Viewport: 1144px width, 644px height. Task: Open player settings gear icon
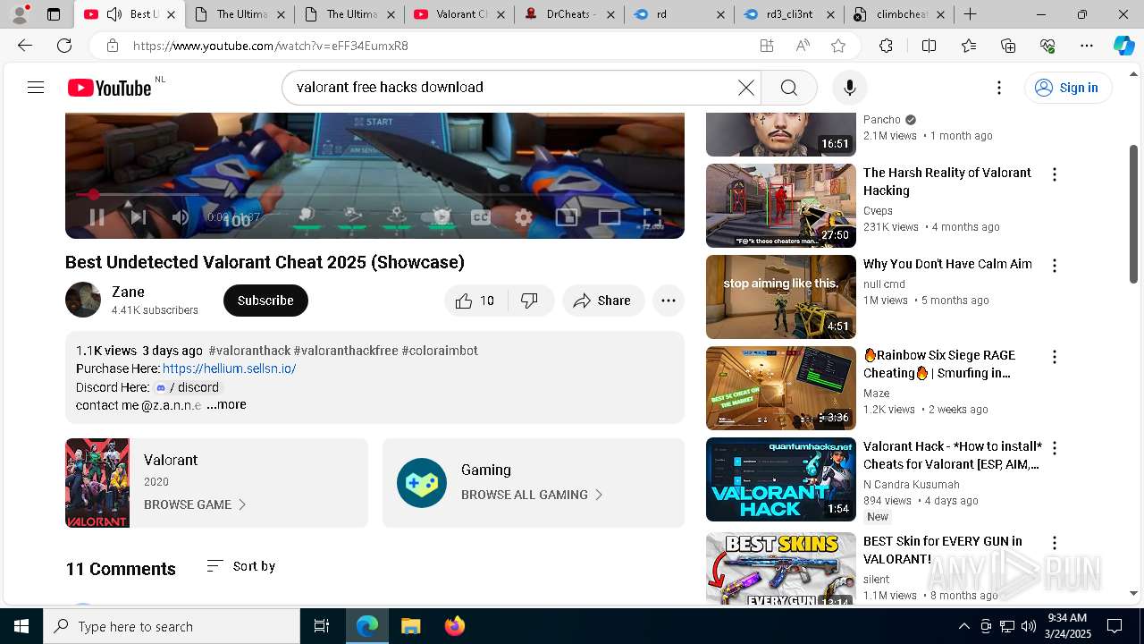524,216
